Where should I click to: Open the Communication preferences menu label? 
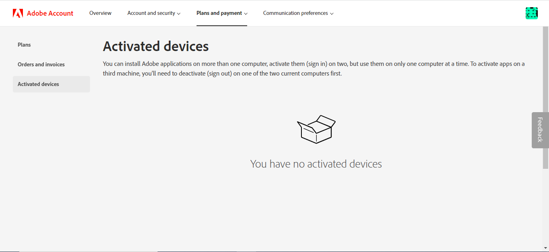(295, 13)
